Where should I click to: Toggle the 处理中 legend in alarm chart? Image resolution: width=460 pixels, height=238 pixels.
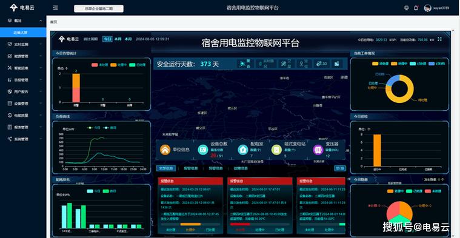(x=119, y=65)
